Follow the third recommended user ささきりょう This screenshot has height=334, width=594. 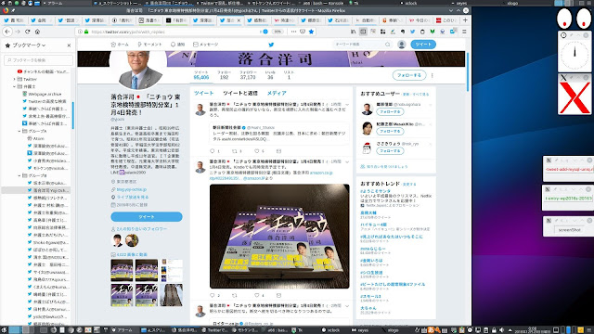(x=390, y=150)
